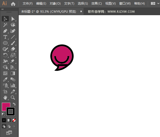The width and height of the screenshot is (160, 137).
Task: Select the Magic Wand tool
Action: 5,25
